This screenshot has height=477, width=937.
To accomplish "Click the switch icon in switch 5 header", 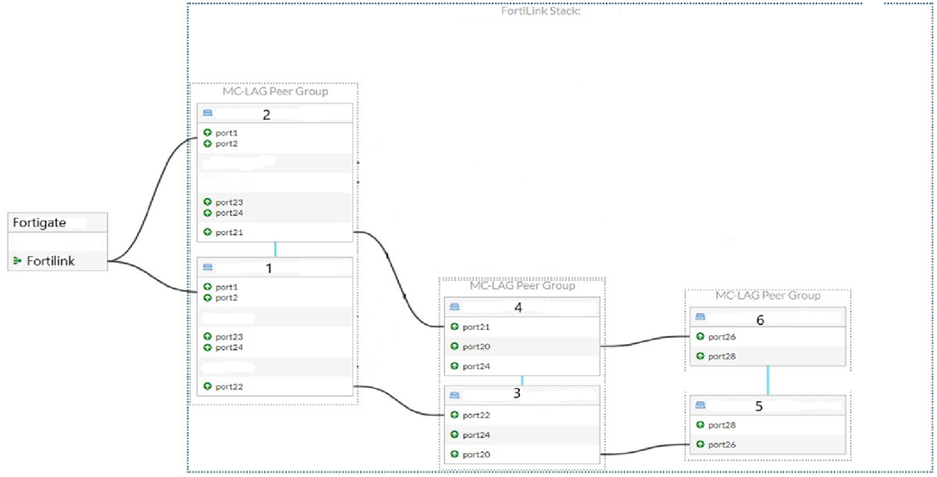I will [700, 404].
